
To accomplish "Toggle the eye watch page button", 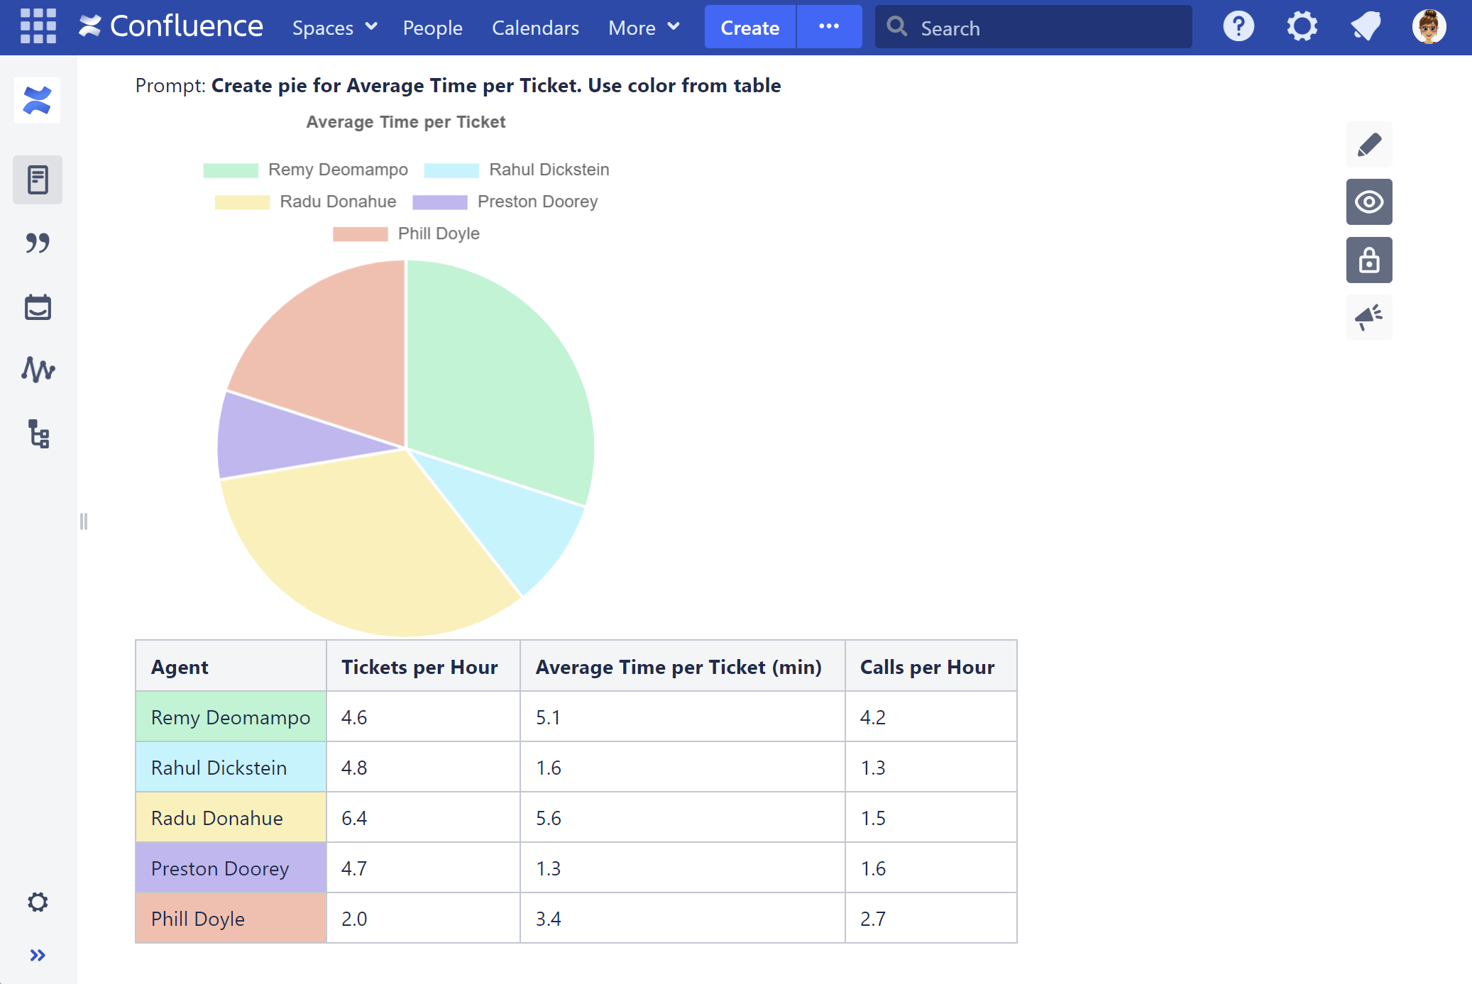I will 1368,202.
